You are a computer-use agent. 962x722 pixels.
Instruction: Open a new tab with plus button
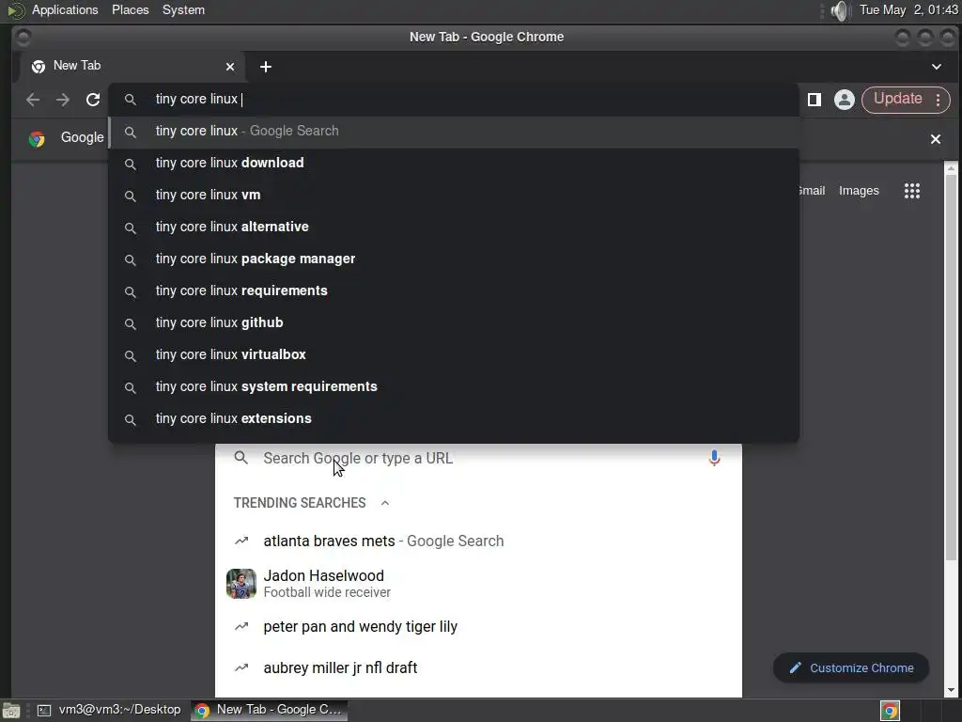266,67
